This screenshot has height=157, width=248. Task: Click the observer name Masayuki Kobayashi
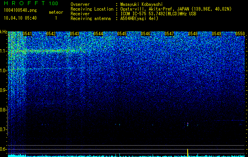[141, 4]
